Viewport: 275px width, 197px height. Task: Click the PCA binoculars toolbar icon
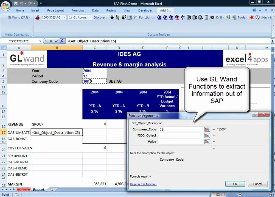(171, 18)
